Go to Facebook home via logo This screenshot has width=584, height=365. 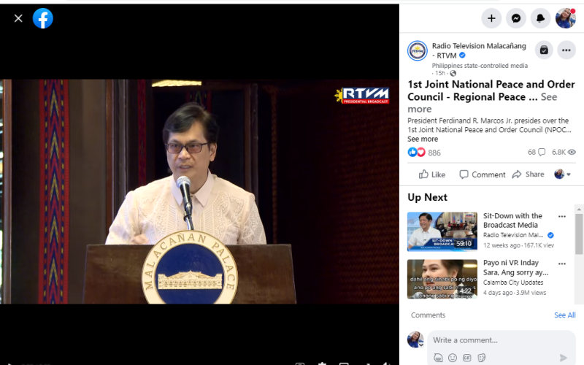[x=43, y=18]
